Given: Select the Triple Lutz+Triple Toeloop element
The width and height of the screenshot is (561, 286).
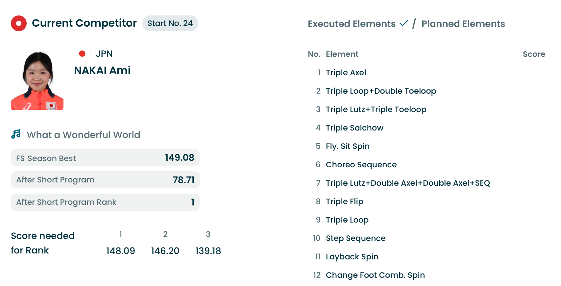Looking at the screenshot, I should (376, 109).
